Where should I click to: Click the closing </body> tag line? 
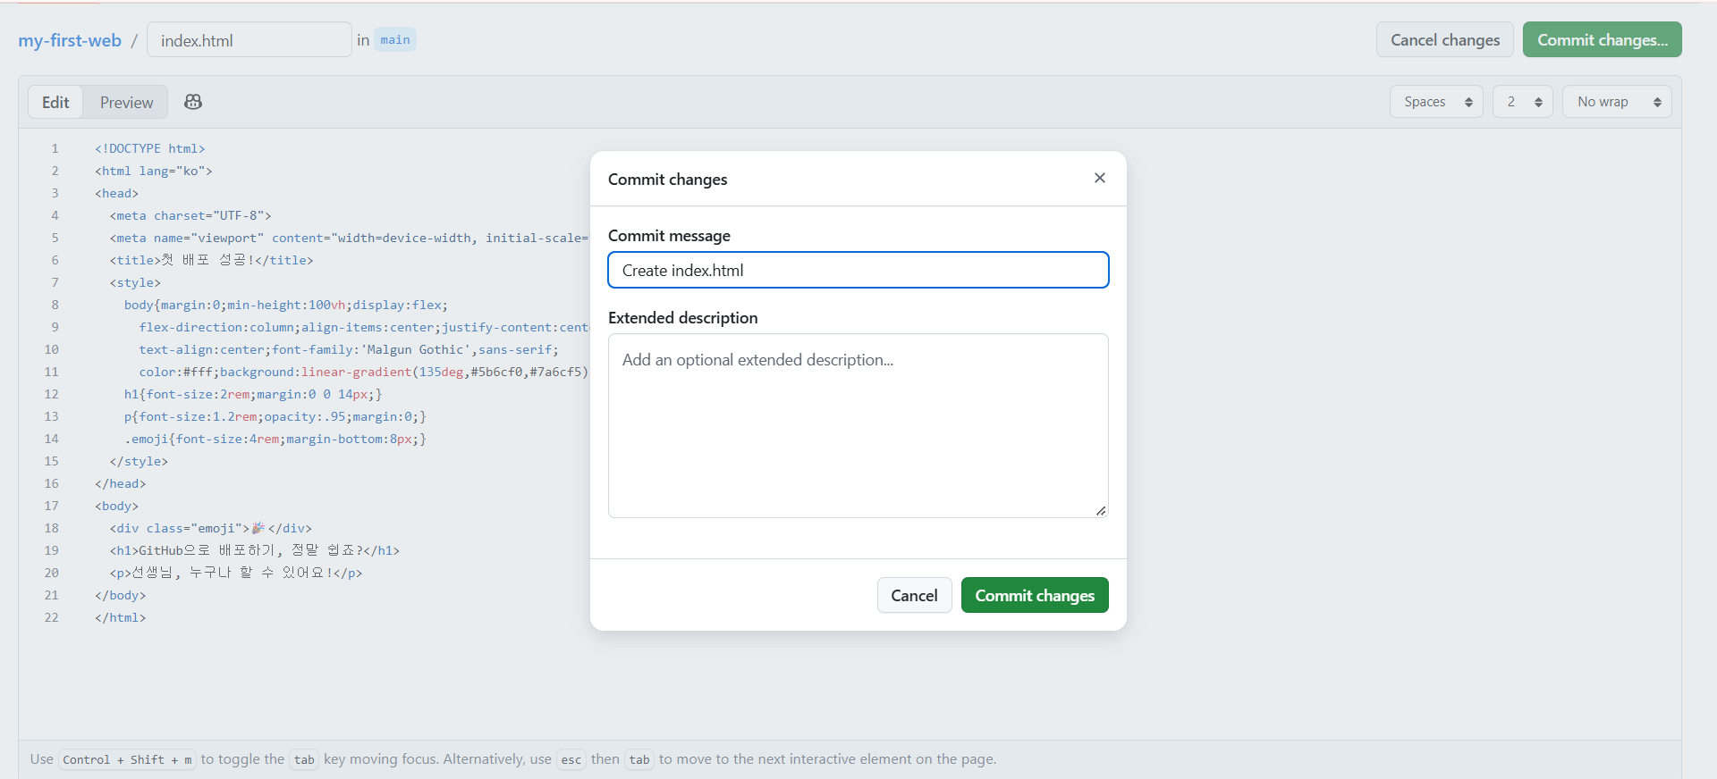pos(121,595)
